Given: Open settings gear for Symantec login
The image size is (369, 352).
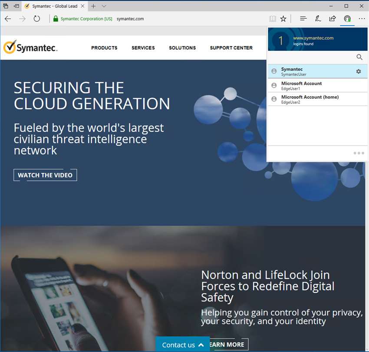Looking at the screenshot, I should tap(359, 71).
